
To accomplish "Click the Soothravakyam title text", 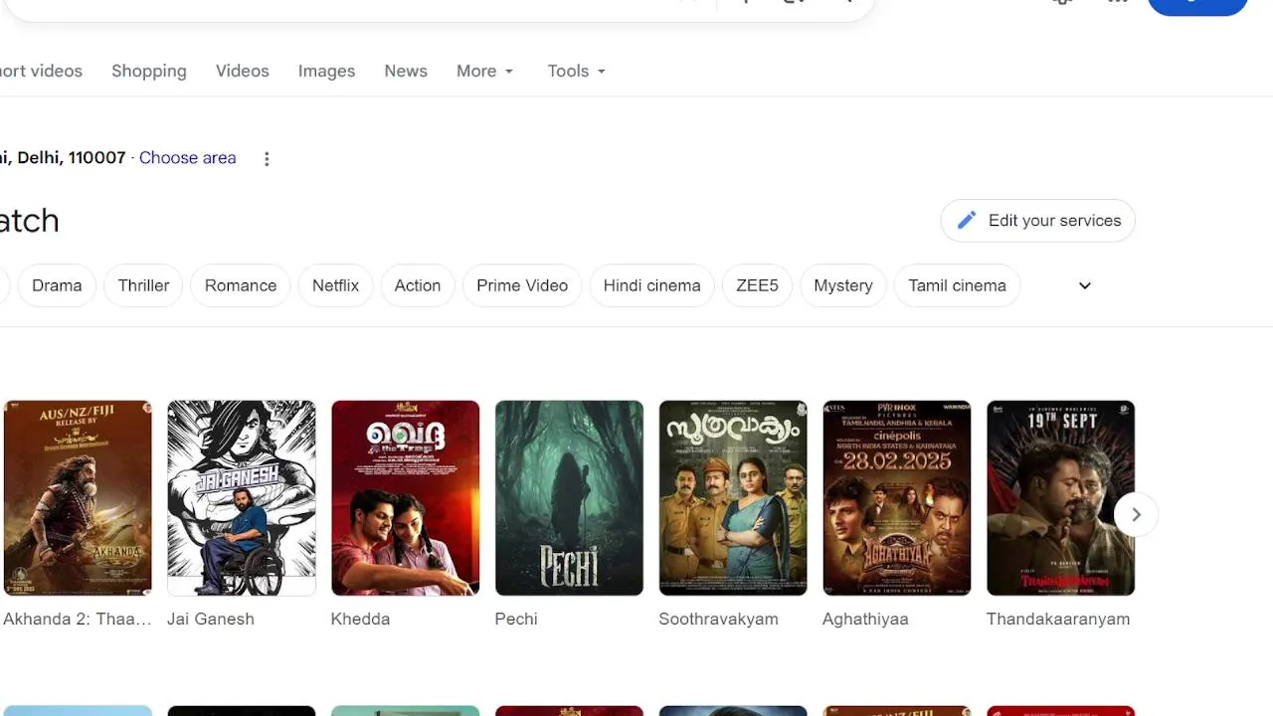I will (x=718, y=619).
